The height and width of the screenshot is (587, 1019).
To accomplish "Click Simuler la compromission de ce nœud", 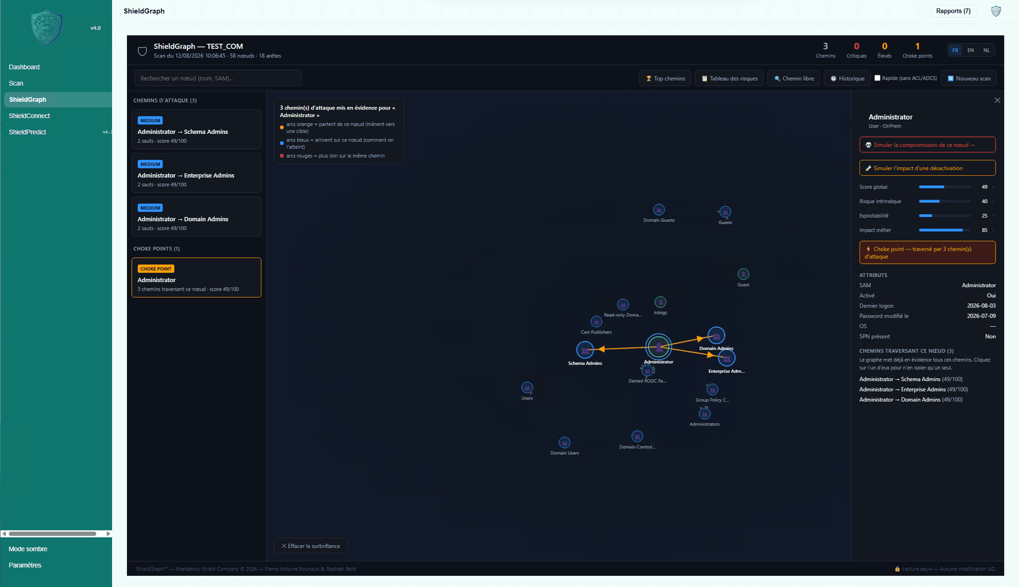I will (x=927, y=145).
